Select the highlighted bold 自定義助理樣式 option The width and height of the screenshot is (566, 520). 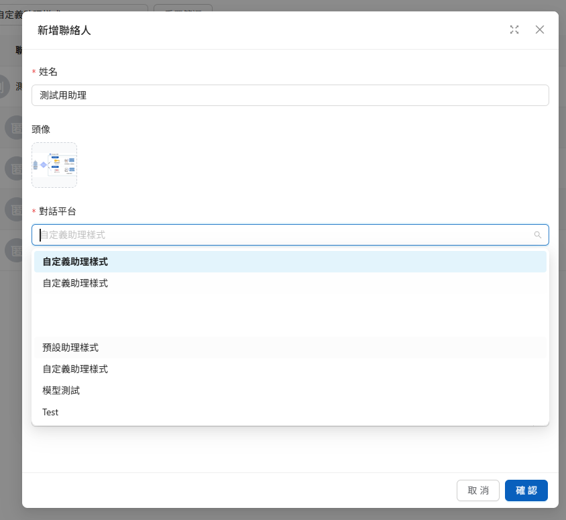tap(75, 262)
